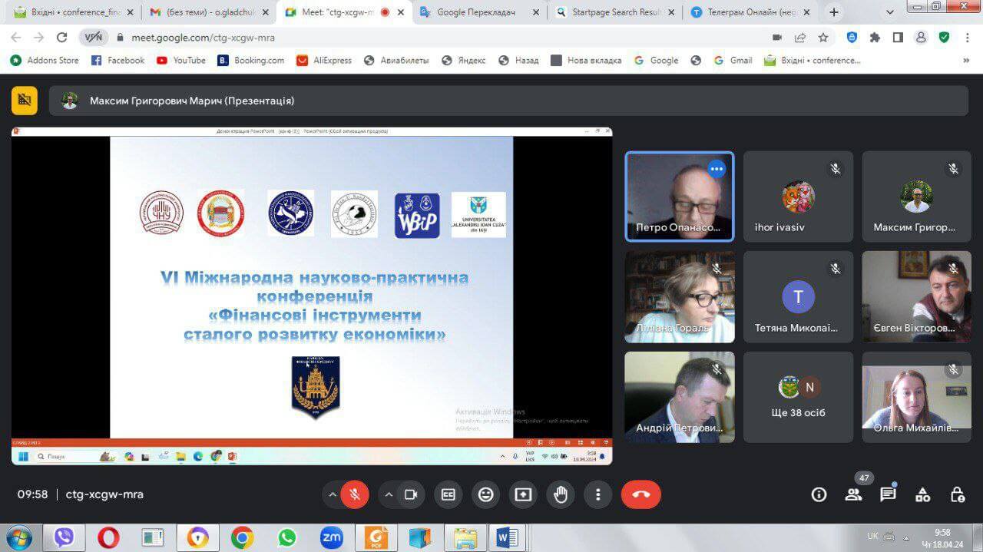Leave the call with the red button
Screen dimensions: 983x552
click(x=640, y=494)
